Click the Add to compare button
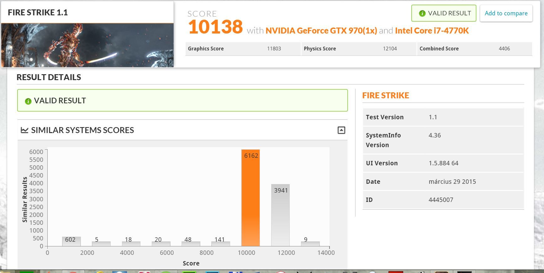 [506, 13]
